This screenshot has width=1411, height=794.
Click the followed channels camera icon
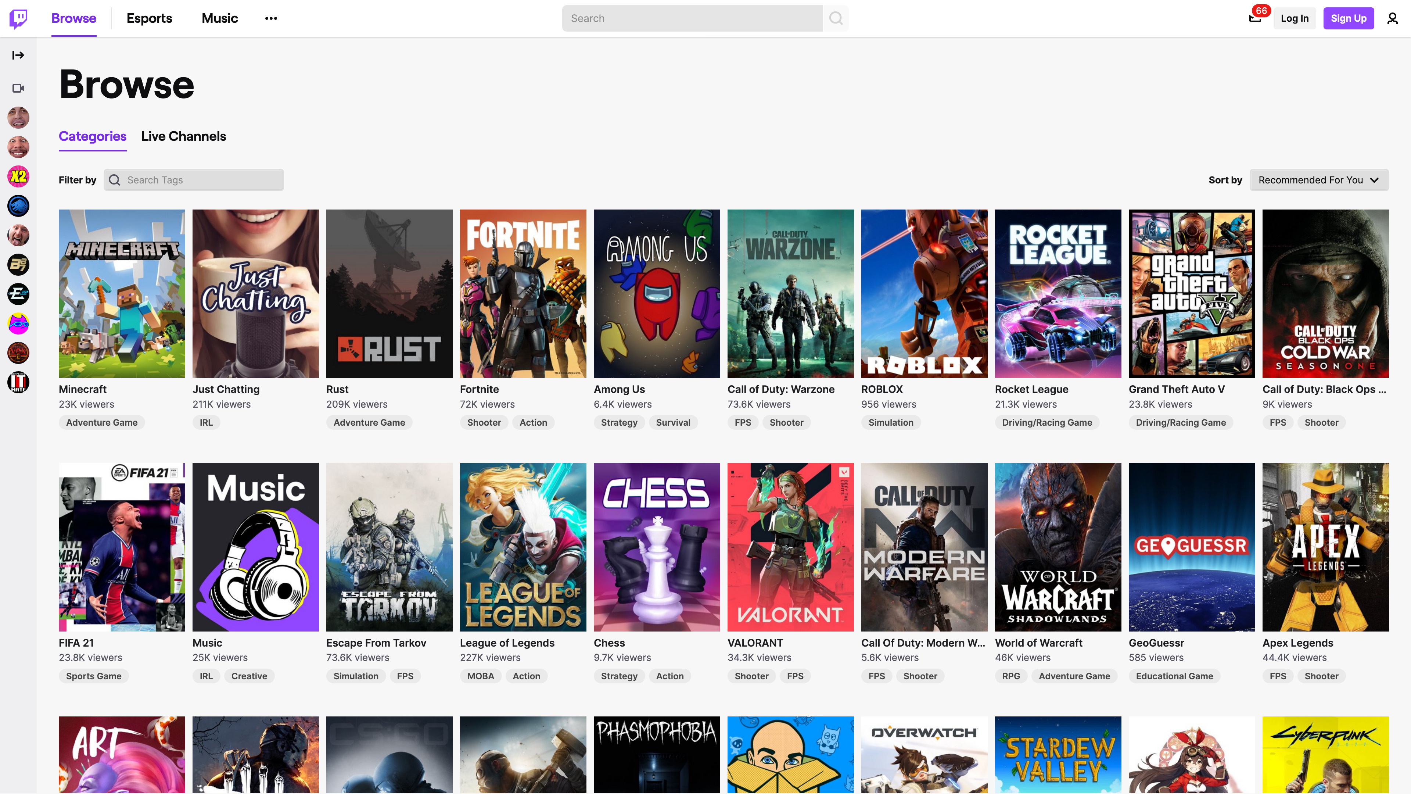tap(18, 88)
